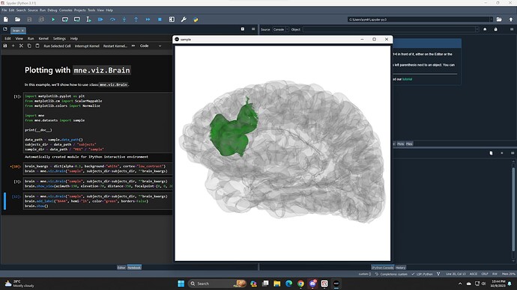517x290 pixels.
Task: Save the current file
Action: (x=29, y=19)
